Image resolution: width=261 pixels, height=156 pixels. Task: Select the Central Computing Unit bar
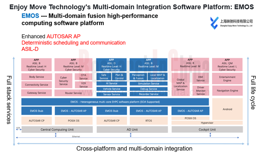point(57,129)
